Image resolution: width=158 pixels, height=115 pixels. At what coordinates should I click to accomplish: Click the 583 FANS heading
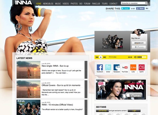pos(101,107)
